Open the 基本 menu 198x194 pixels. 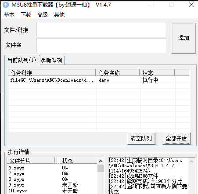pos(9,15)
